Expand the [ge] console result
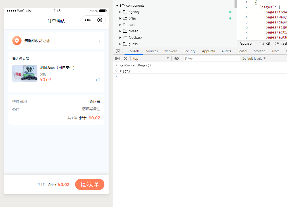 (121, 71)
